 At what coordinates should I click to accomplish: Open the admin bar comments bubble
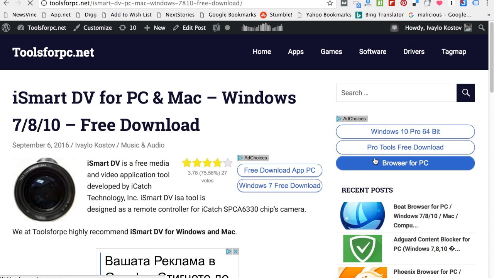click(394, 28)
